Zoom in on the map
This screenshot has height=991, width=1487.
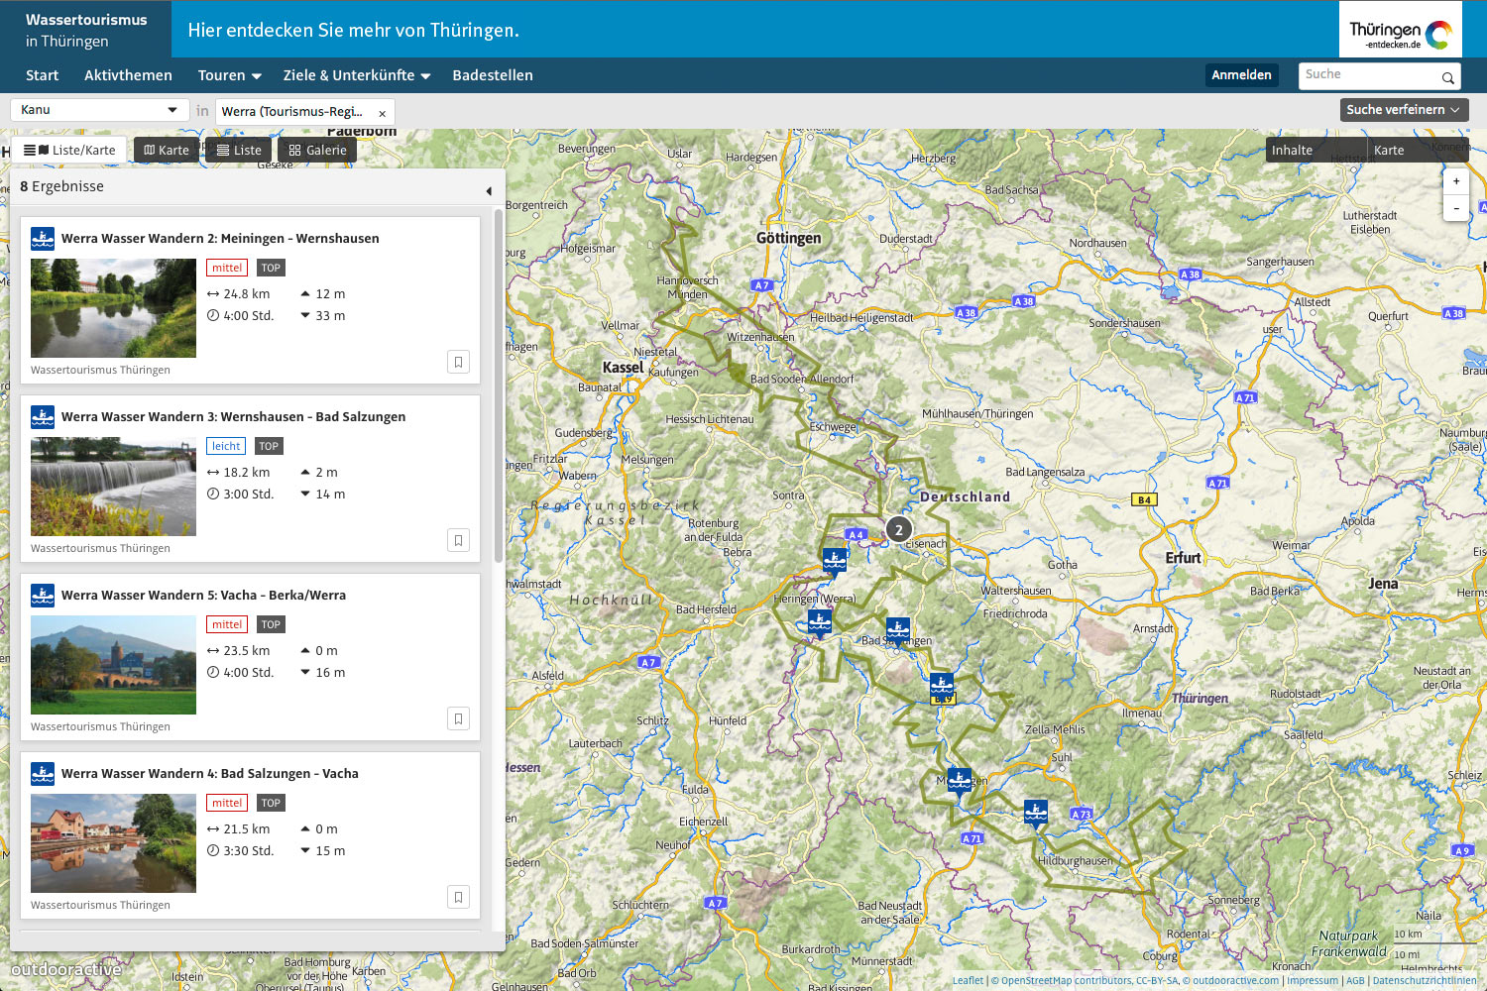point(1455,181)
